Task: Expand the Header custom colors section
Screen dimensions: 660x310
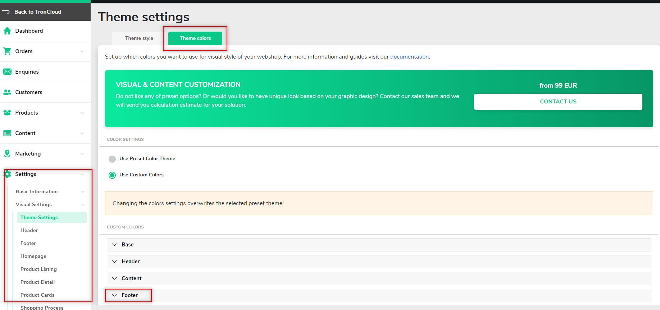Action: click(379, 262)
